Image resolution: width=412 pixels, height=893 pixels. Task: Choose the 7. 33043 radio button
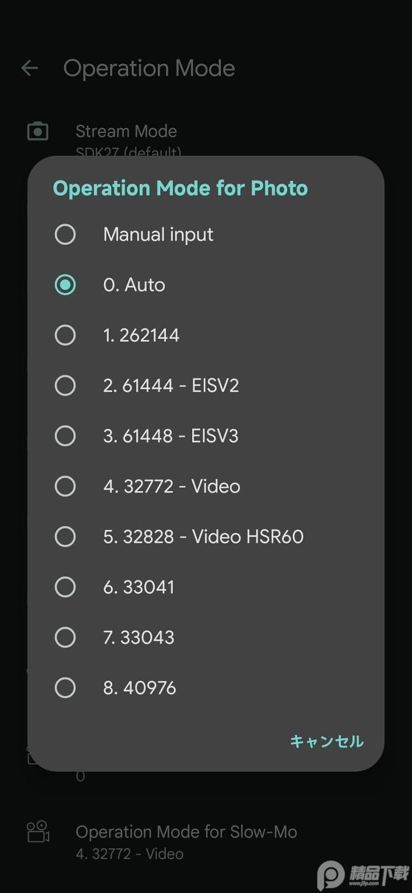(65, 637)
